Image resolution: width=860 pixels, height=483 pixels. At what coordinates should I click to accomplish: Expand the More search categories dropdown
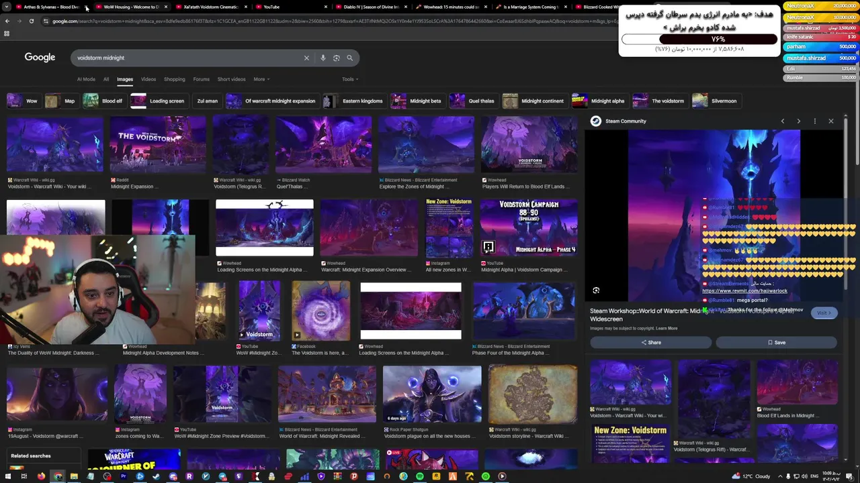(x=261, y=79)
